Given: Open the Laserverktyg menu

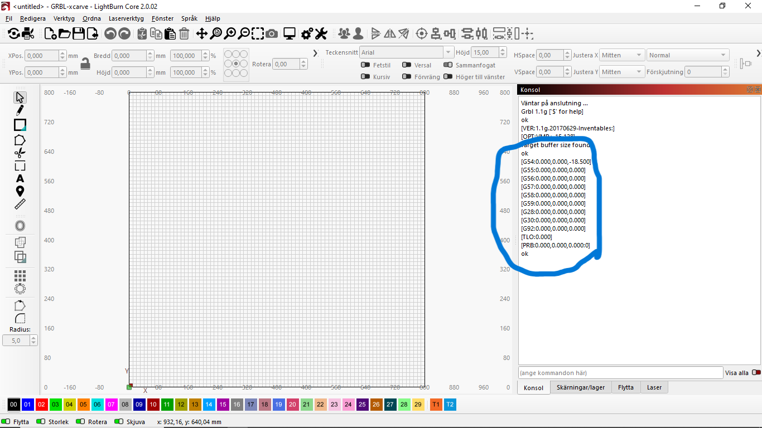Looking at the screenshot, I should 126,18.
